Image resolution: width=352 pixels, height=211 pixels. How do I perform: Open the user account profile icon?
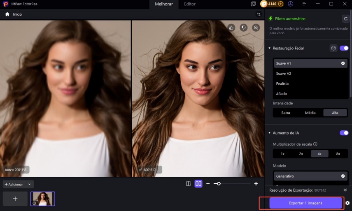pyautogui.click(x=291, y=4)
